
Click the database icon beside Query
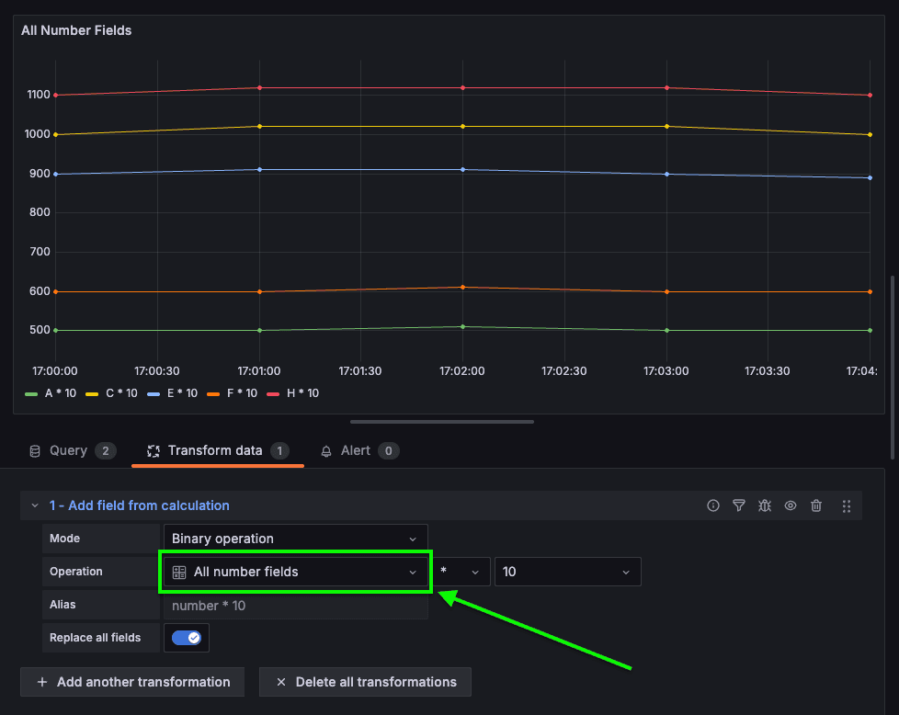(x=35, y=451)
